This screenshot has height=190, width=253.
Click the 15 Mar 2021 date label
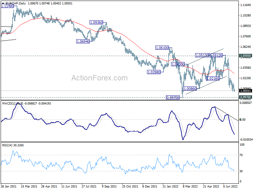point(29,186)
